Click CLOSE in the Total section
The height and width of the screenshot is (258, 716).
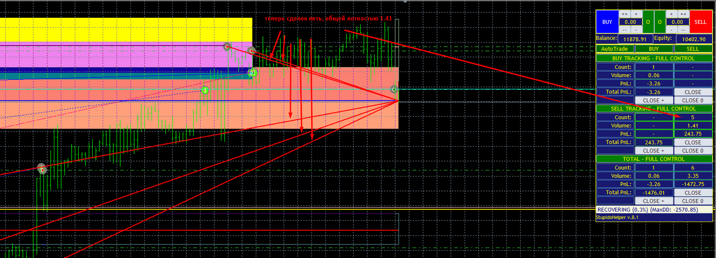point(693,193)
